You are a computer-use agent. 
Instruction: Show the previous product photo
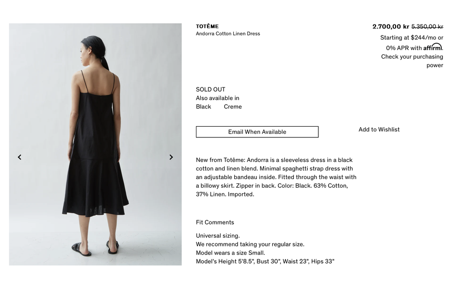(19, 157)
